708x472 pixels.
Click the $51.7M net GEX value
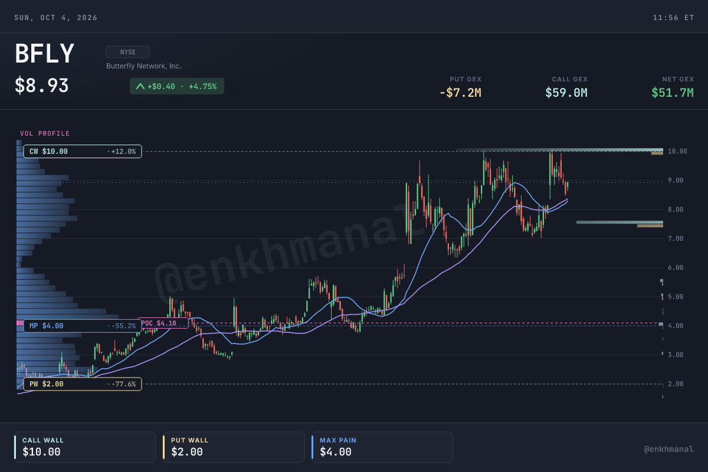673,93
